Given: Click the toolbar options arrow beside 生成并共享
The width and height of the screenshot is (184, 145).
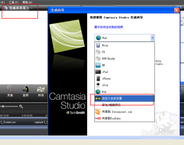Looking at the screenshot, I should (32, 8).
